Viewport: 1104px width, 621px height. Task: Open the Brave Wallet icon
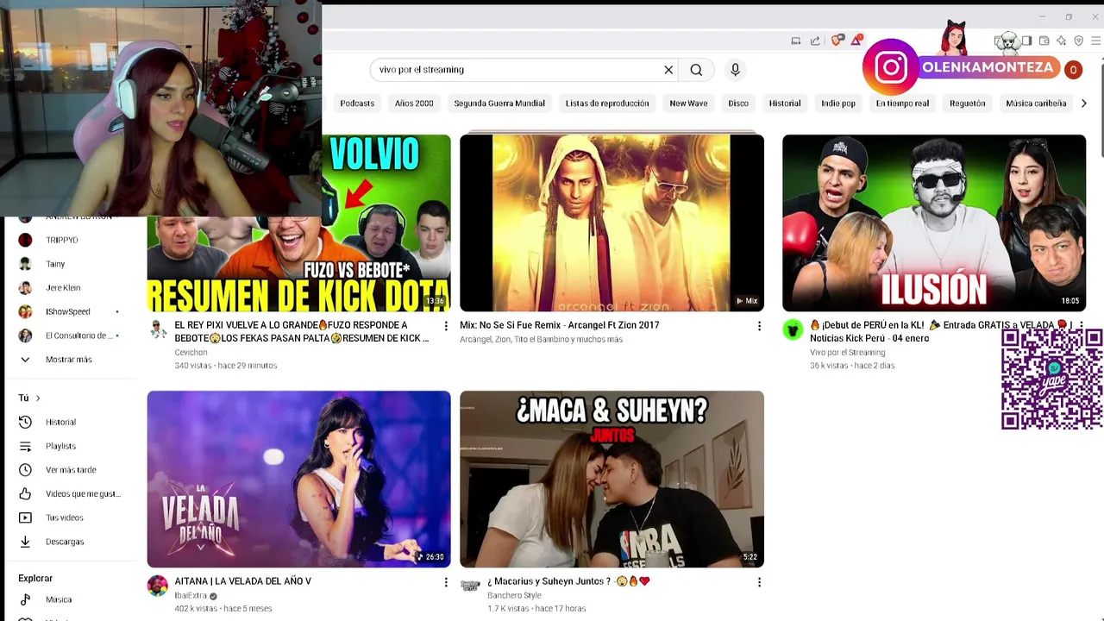[1044, 41]
